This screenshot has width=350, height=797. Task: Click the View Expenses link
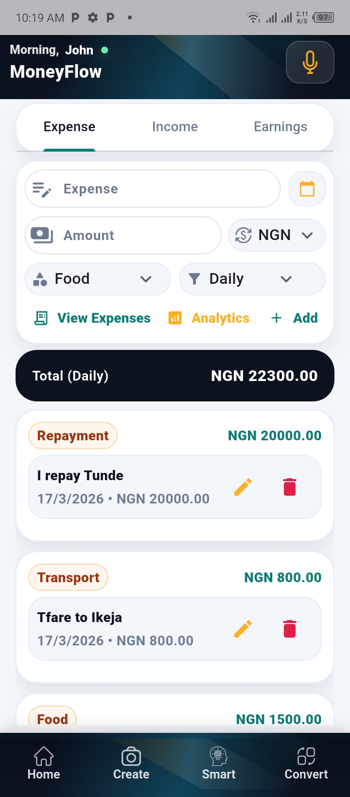tap(93, 318)
